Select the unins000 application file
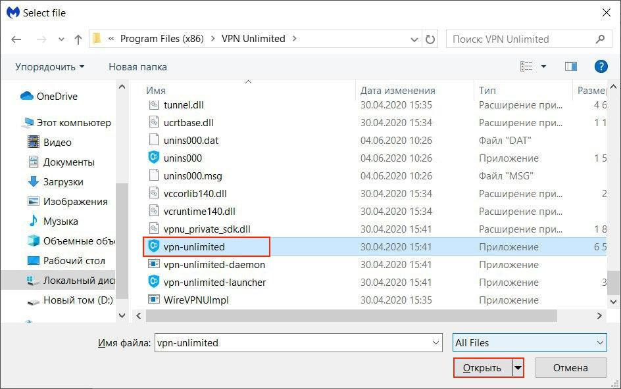621x389 pixels. [x=182, y=158]
